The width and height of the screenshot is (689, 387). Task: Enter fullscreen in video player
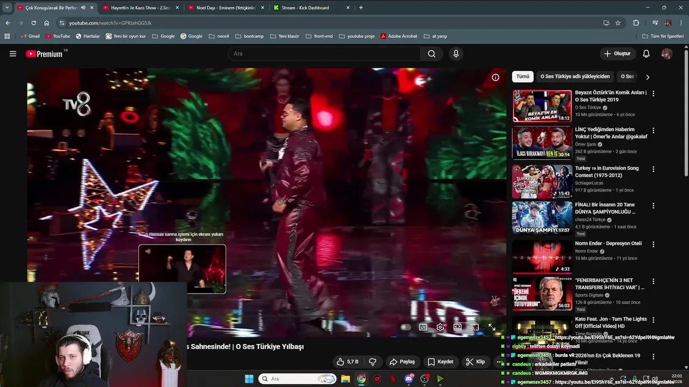[x=492, y=327]
